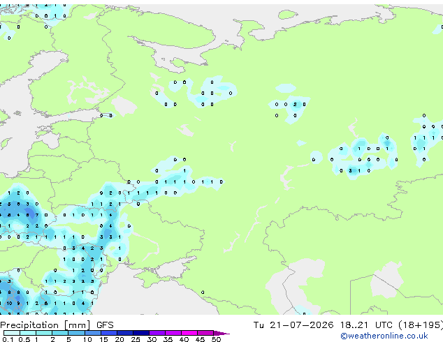Click the 35–40 mm violet legend box
This screenshot has height=342, width=443.
tap(173, 333)
